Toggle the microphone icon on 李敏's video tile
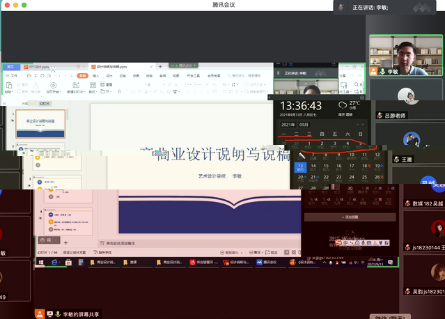Screen dimensions: 445x319 pos(382,71)
